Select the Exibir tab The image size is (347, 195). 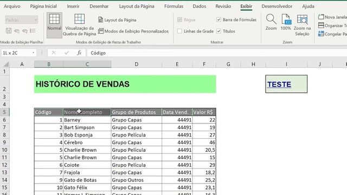click(246, 6)
